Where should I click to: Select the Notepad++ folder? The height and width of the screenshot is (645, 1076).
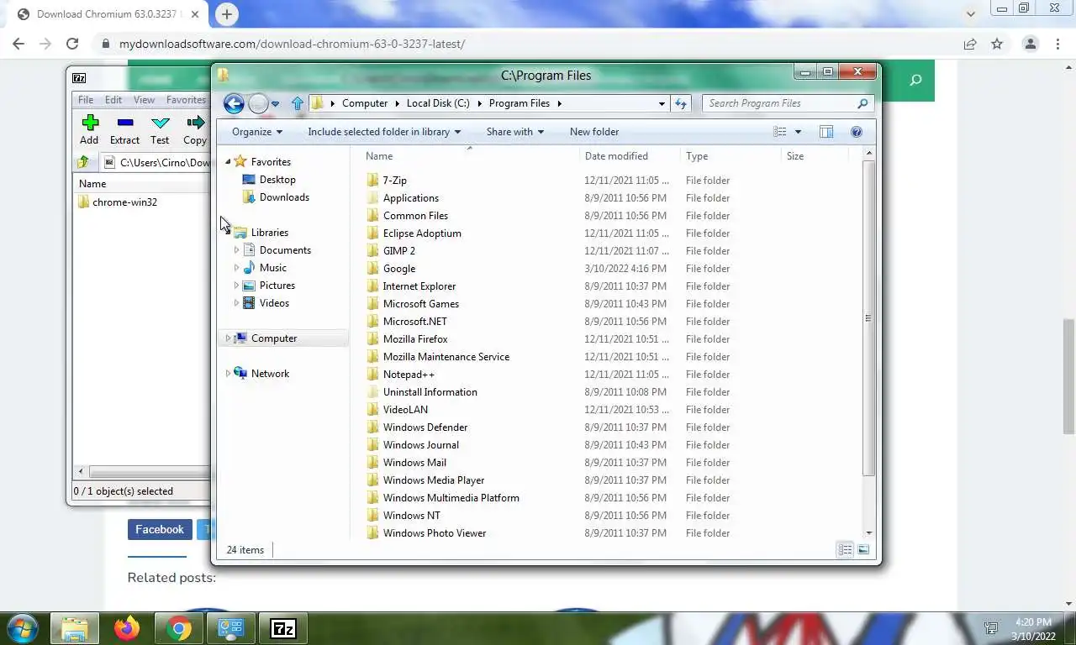409,375
